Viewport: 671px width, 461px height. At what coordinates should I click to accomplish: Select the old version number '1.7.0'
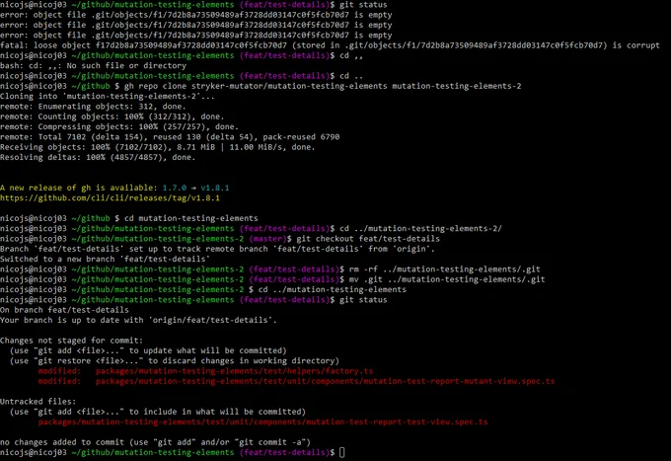click(x=175, y=188)
